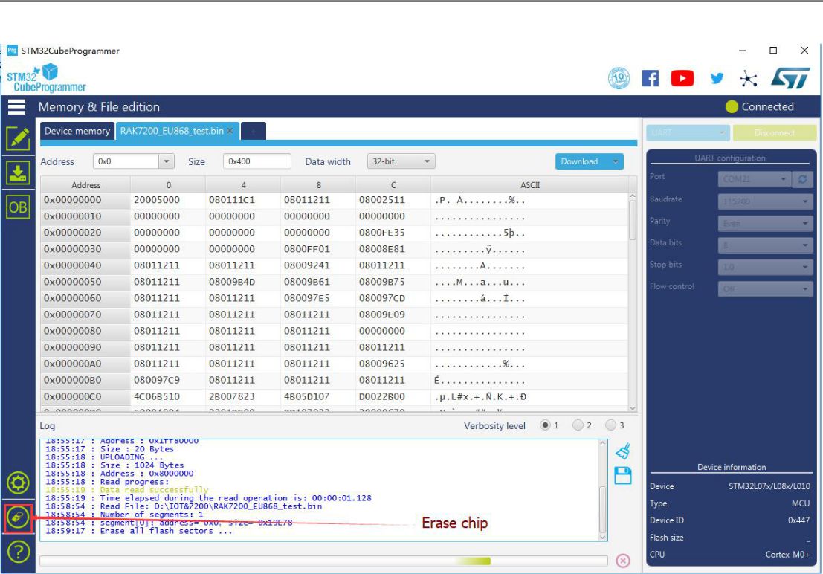Open the settings gear icon
This screenshot has height=574, width=823.
pyautogui.click(x=18, y=483)
